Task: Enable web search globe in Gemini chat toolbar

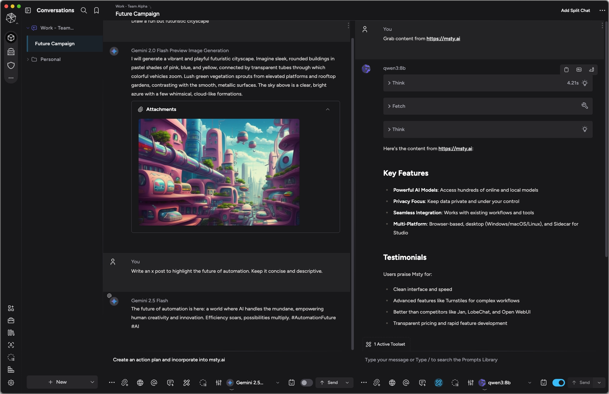Action: pyautogui.click(x=140, y=382)
